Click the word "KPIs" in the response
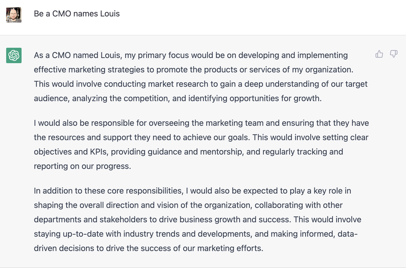Viewport: 406px width, 268px height. (x=98, y=152)
